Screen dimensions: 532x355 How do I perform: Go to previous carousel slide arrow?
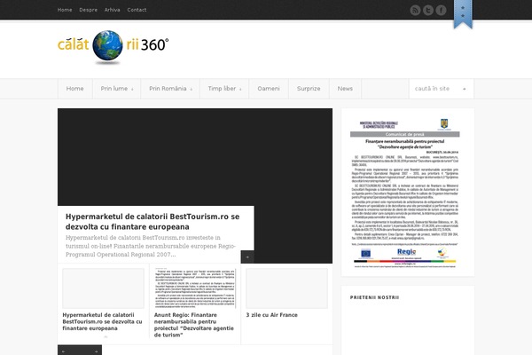click(64, 351)
